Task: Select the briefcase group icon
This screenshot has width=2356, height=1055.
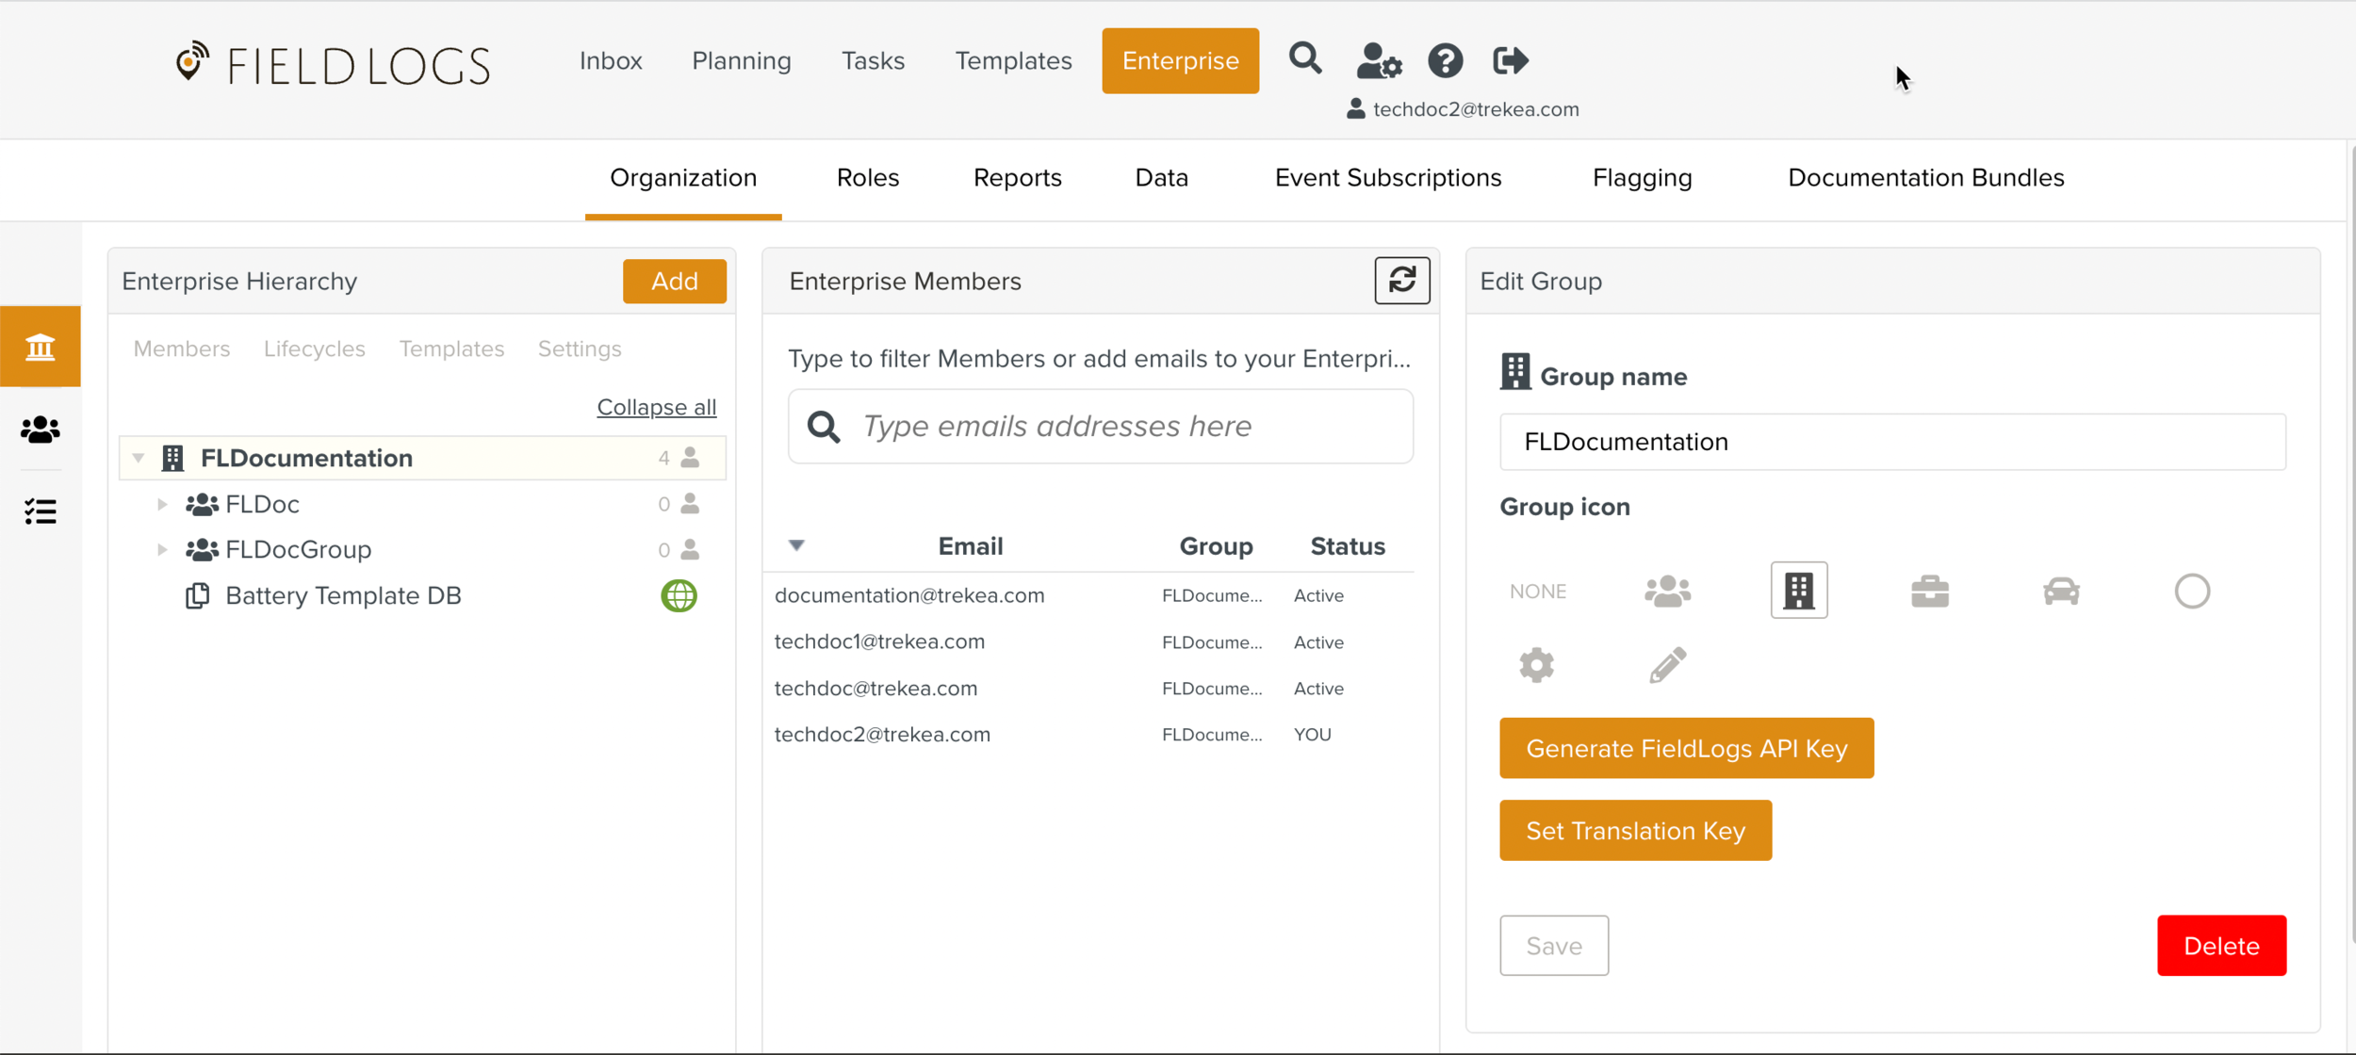Action: (1929, 592)
